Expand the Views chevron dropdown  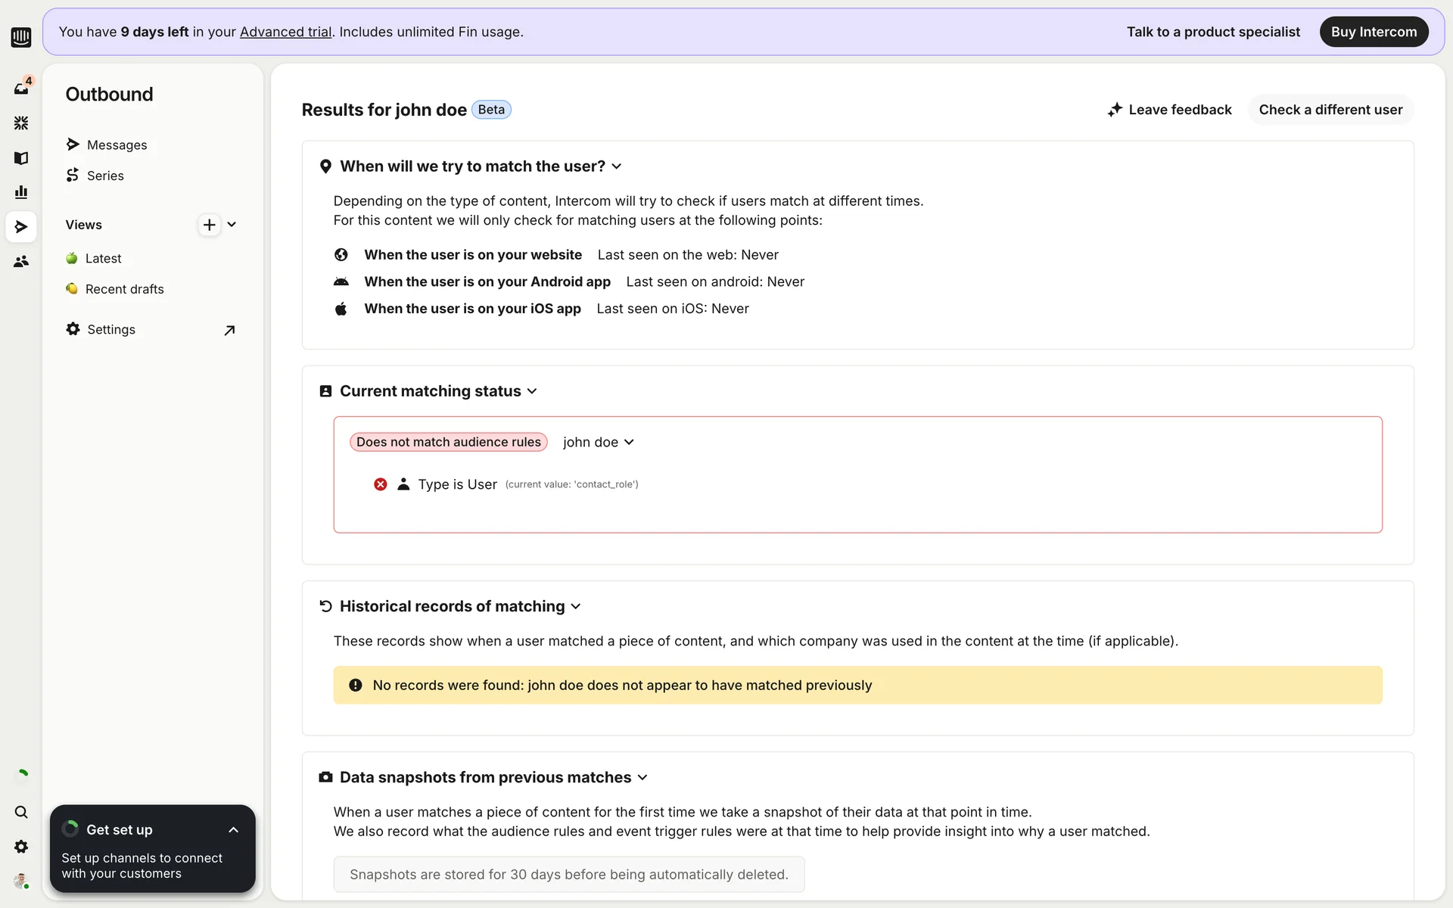pyautogui.click(x=232, y=225)
